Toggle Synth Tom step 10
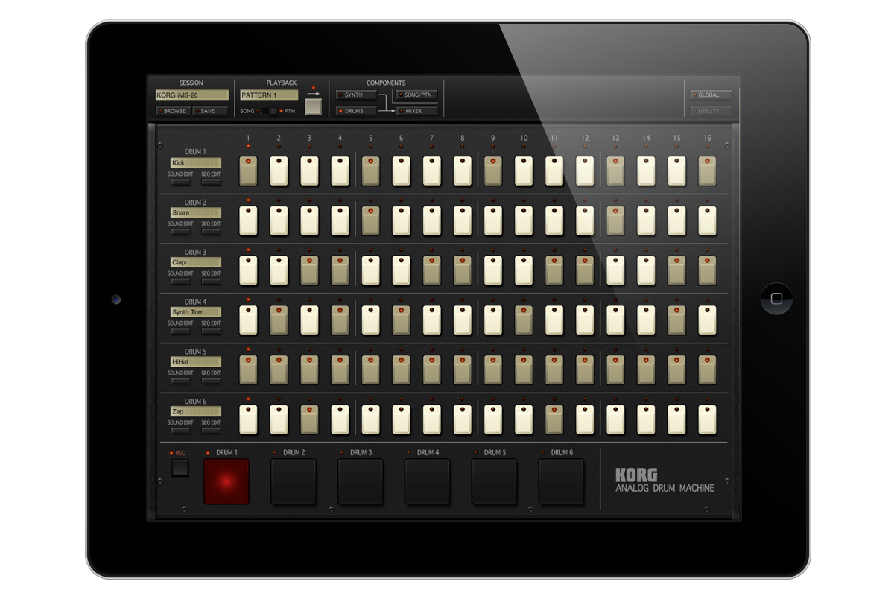This screenshot has width=894, height=596. [523, 320]
